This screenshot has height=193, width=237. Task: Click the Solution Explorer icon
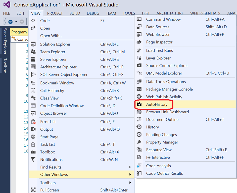33,44
